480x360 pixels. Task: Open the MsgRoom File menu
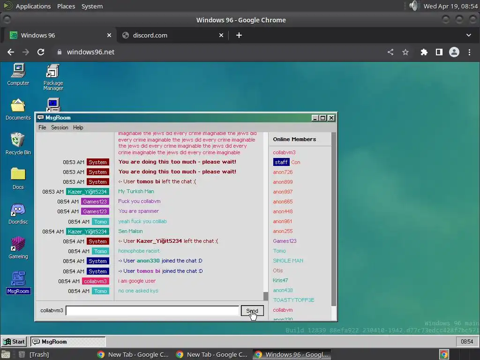[x=42, y=127]
